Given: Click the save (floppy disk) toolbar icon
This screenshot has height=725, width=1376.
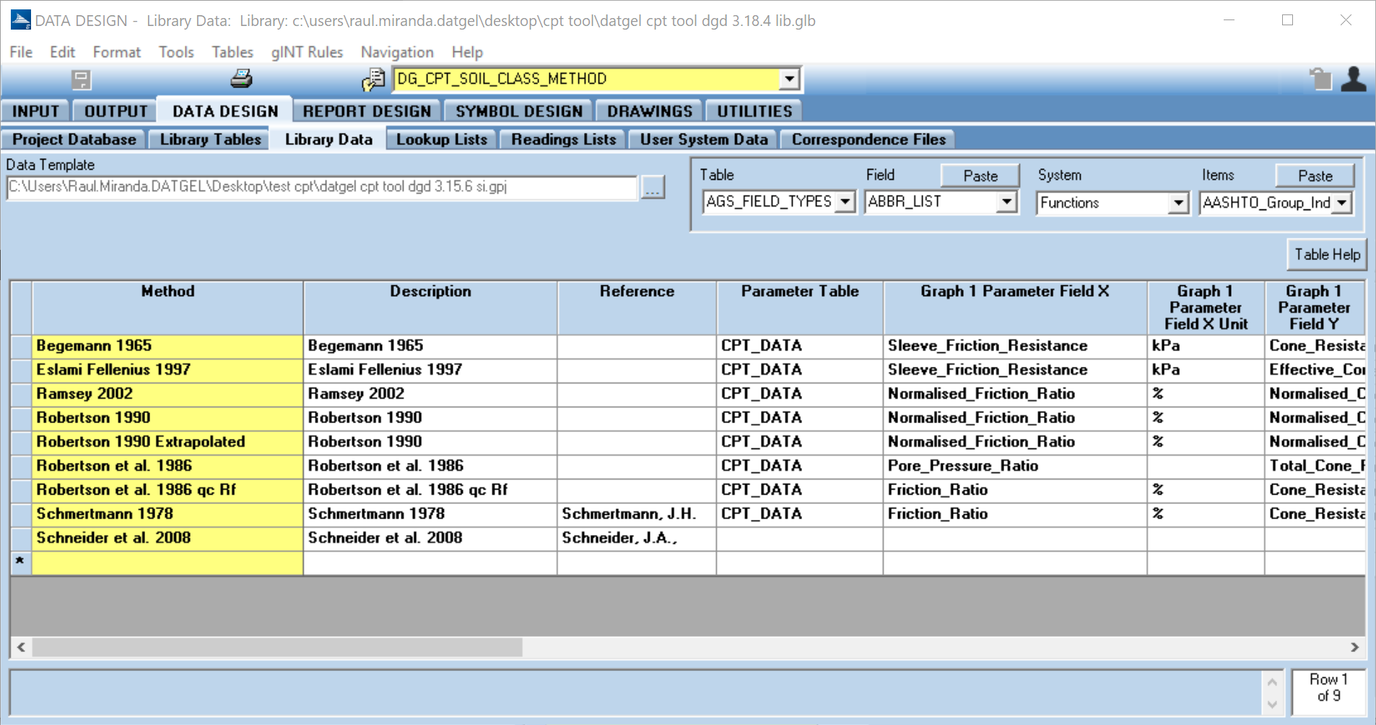Looking at the screenshot, I should click(x=81, y=79).
